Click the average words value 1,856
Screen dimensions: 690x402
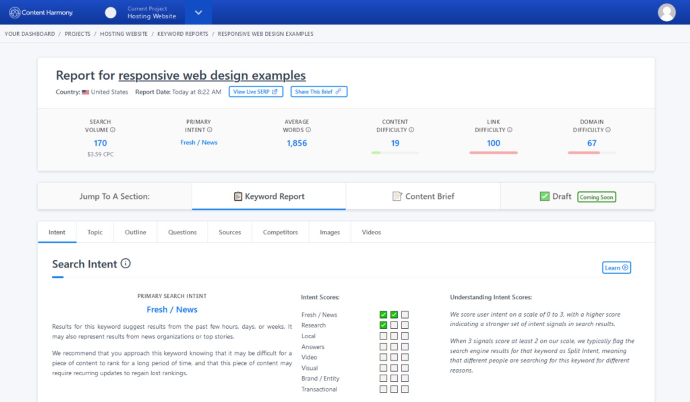pos(297,143)
